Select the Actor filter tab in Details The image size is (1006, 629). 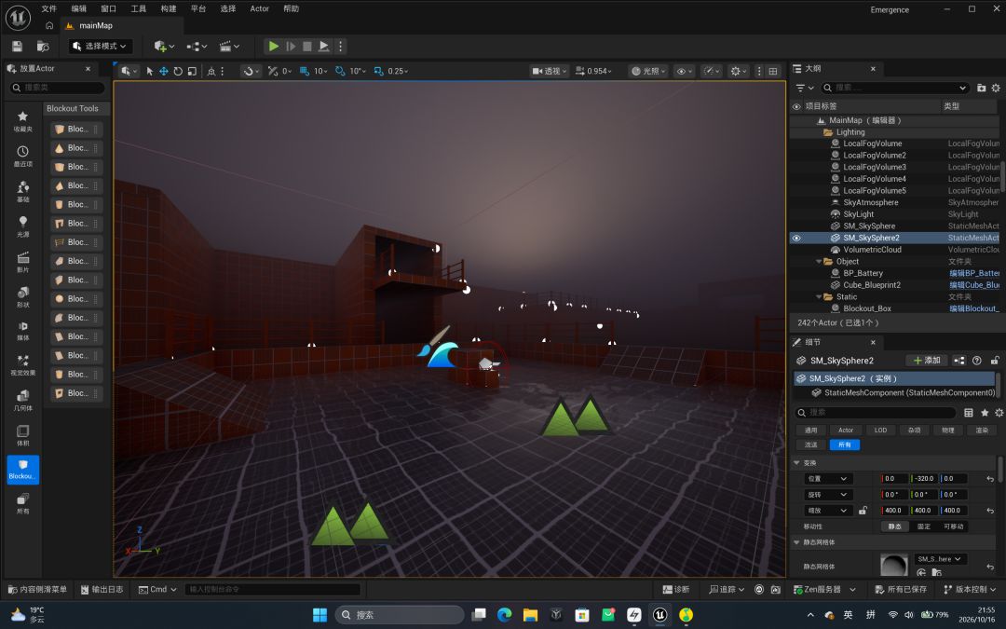pyautogui.click(x=846, y=430)
